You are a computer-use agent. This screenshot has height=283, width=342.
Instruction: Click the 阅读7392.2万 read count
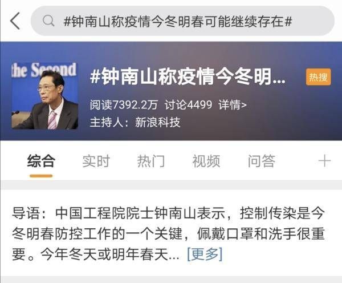click(x=124, y=105)
